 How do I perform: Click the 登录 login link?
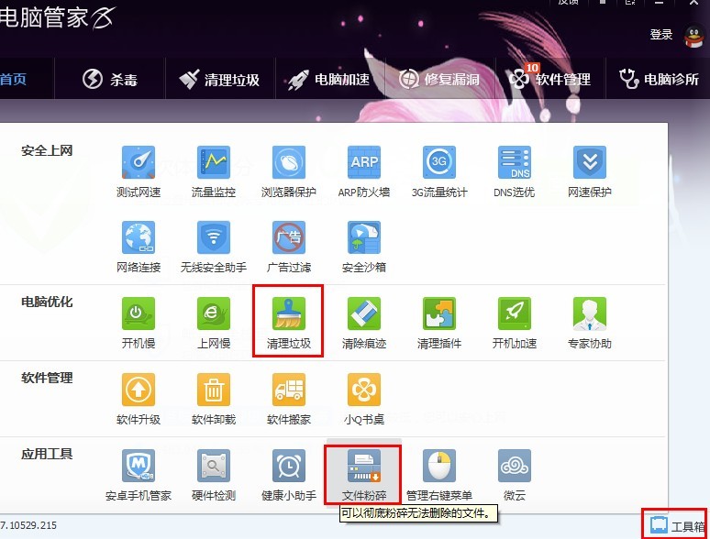tap(661, 34)
